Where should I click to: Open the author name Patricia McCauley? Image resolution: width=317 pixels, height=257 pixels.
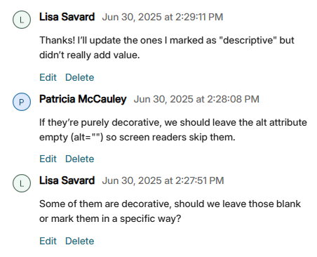pyautogui.click(x=83, y=99)
